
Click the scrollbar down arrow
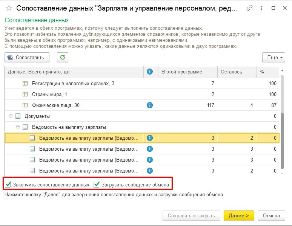(282, 174)
